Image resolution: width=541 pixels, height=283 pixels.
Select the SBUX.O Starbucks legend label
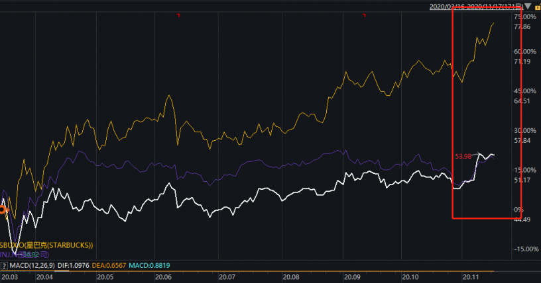[x=46, y=245]
